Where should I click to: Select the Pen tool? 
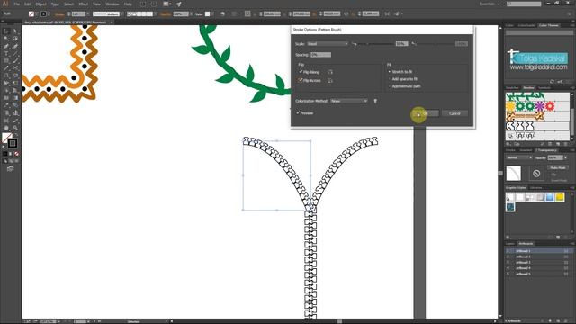point(6,46)
